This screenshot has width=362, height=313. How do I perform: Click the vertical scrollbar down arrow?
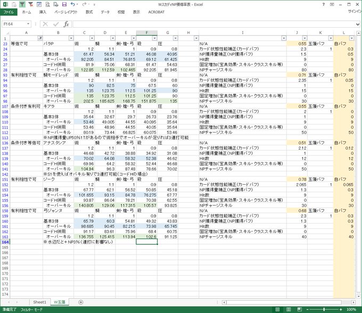358,296
